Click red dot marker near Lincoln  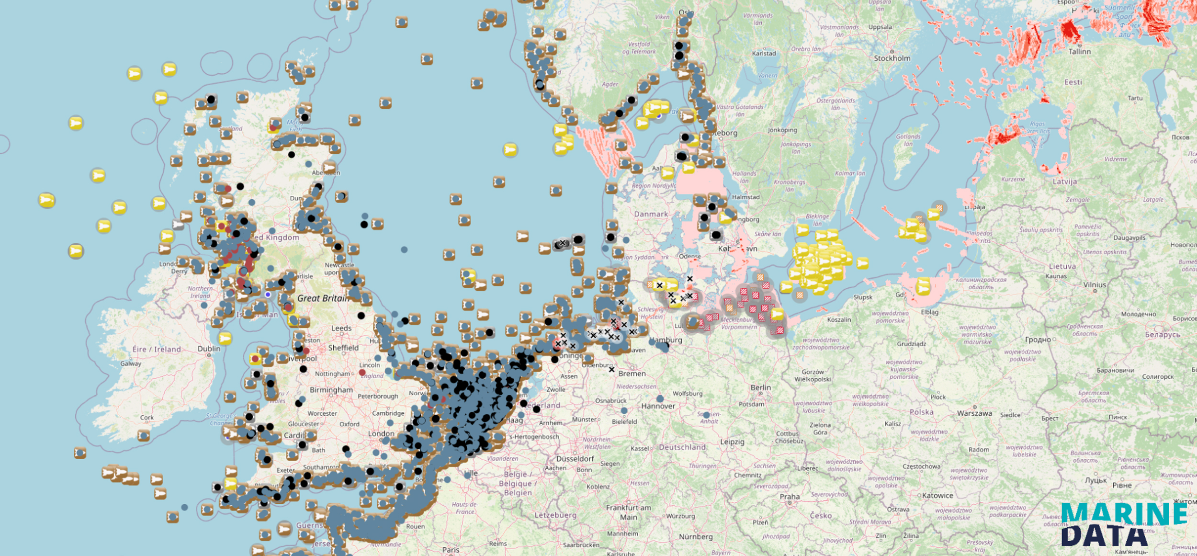(x=362, y=372)
